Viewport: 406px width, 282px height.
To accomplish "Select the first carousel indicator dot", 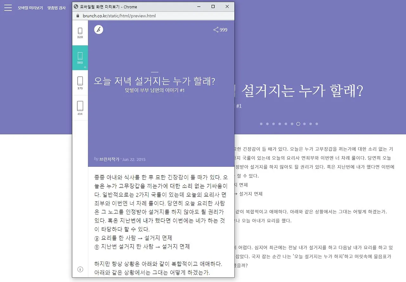I will (x=261, y=124).
